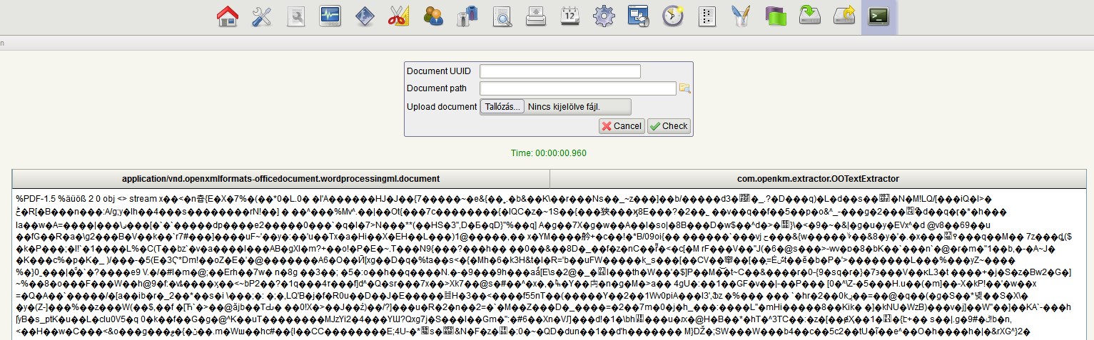Click the folder browse icon beside Document path
Image resolution: width=1094 pixels, height=340 pixels.
[684, 88]
